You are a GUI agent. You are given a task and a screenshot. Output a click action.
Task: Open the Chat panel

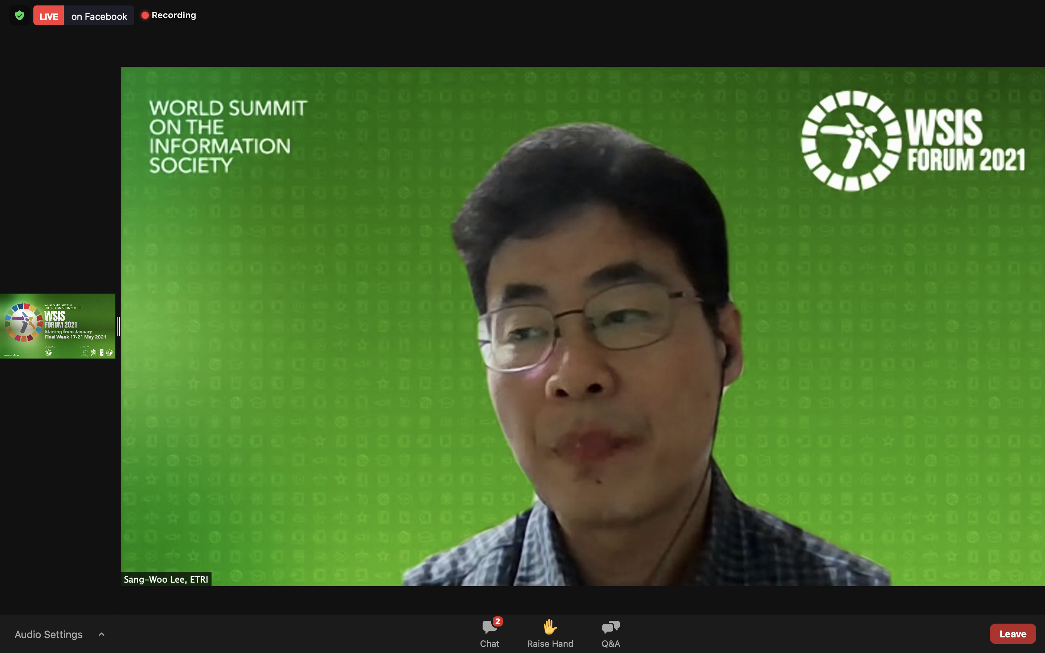(x=490, y=633)
